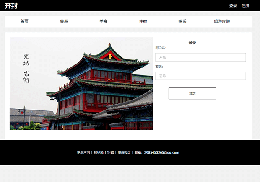The width and height of the screenshot is (260, 182).
Task: Open the 意见箱 footer link
Action: tap(98, 153)
